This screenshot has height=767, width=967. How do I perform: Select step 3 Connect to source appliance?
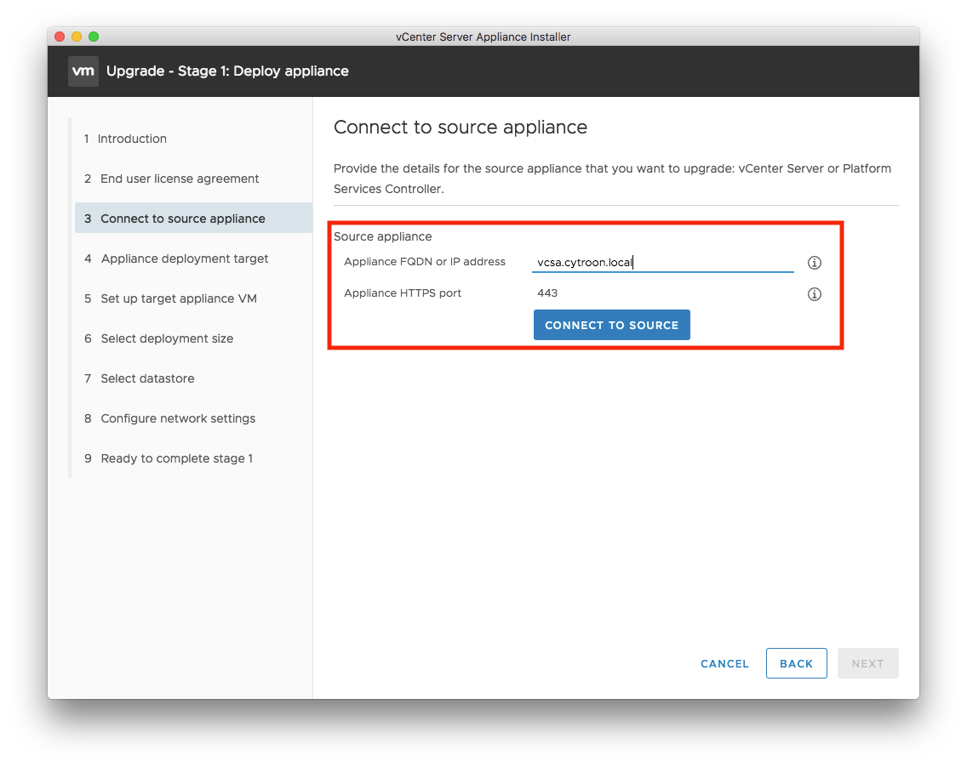point(193,218)
